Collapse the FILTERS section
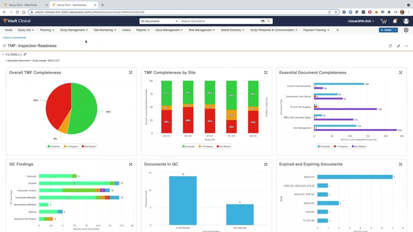This screenshot has width=413, height=232. pyautogui.click(x=3, y=54)
